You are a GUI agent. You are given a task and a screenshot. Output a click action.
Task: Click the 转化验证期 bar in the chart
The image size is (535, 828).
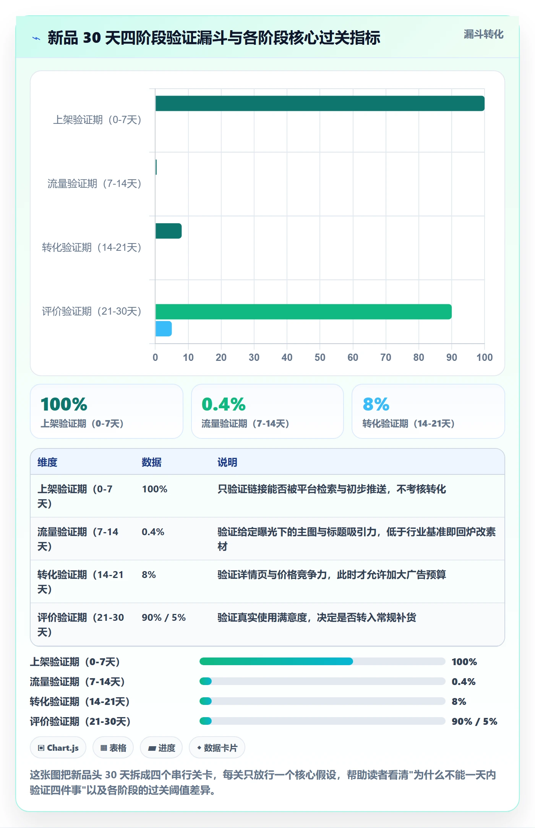click(x=169, y=231)
